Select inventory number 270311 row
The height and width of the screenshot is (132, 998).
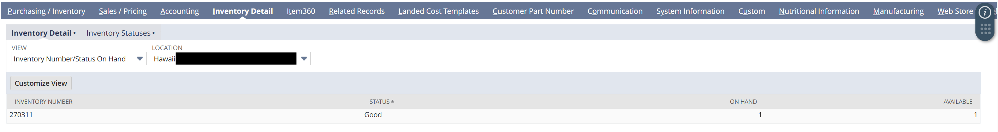pyautogui.click(x=493, y=115)
